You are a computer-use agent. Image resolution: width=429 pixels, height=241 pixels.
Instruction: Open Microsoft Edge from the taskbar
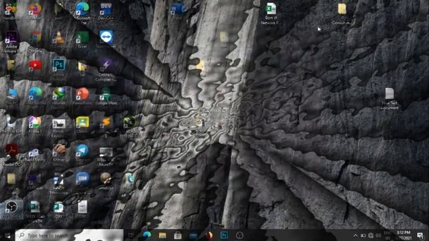[x=147, y=235]
